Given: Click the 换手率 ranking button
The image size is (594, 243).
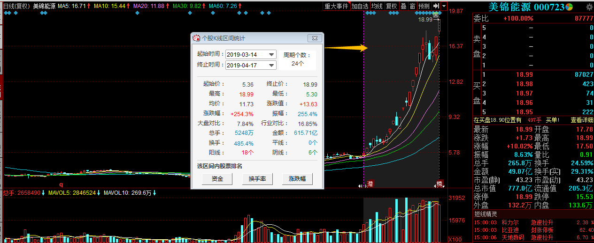Looking at the screenshot, I should coord(257,179).
